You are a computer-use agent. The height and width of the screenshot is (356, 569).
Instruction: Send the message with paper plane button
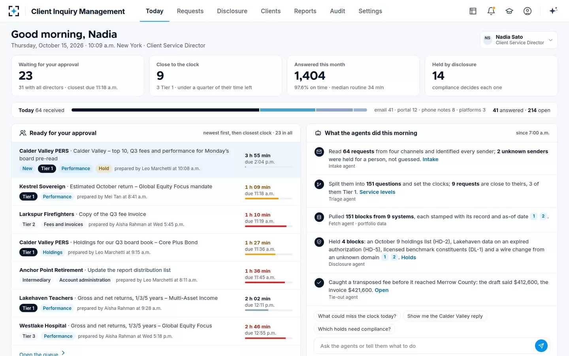coord(541,346)
